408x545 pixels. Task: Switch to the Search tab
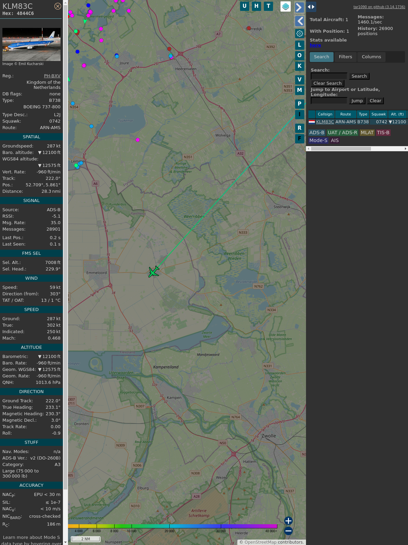[322, 57]
